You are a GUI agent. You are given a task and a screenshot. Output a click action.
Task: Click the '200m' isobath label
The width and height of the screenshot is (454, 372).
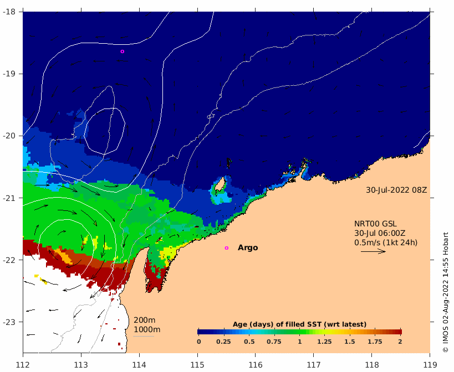pyautogui.click(x=144, y=321)
